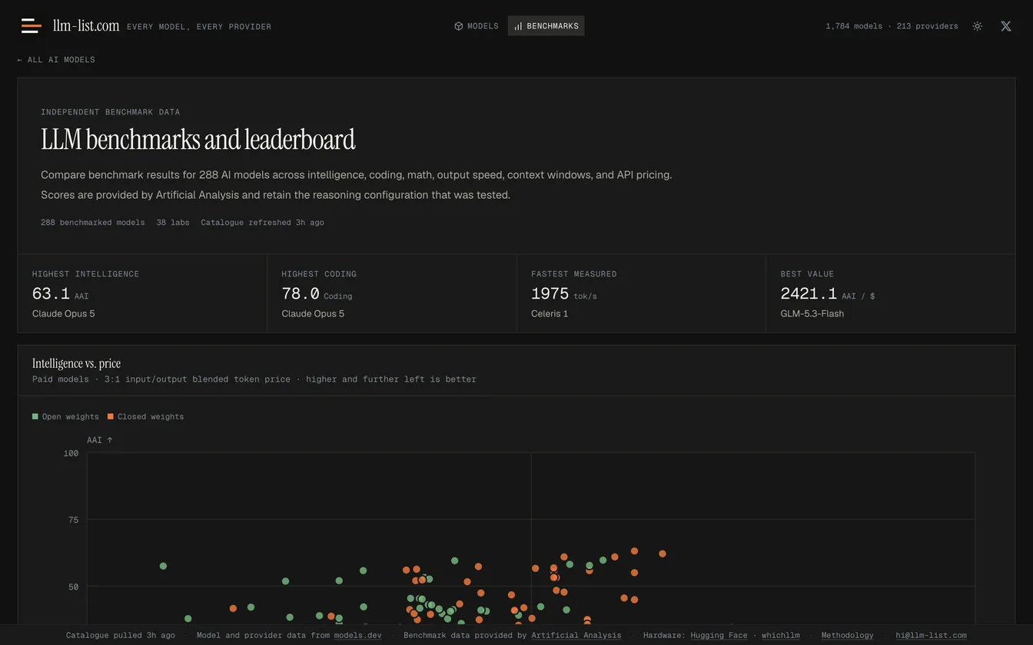This screenshot has height=645, width=1033.
Task: Open the whichllm footer link
Action: coord(780,635)
